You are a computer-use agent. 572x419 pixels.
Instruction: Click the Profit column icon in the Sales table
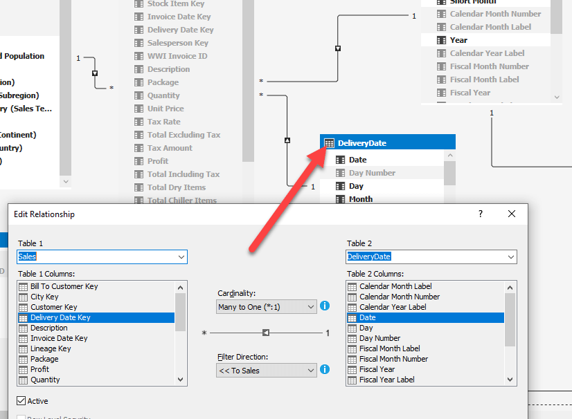[138, 161]
